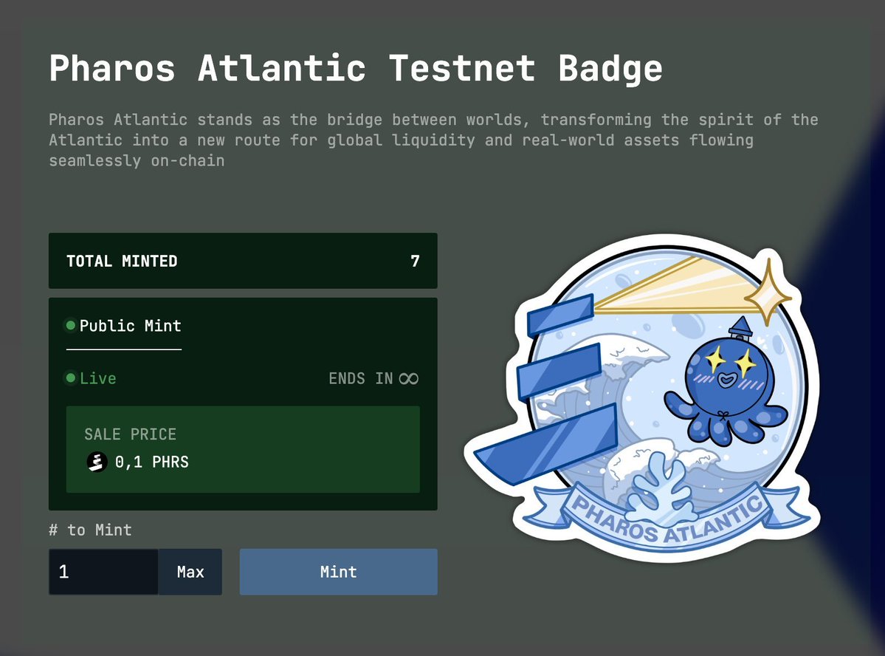Click the '# to Mint' label
Image resolution: width=885 pixels, height=656 pixels.
[x=90, y=530]
